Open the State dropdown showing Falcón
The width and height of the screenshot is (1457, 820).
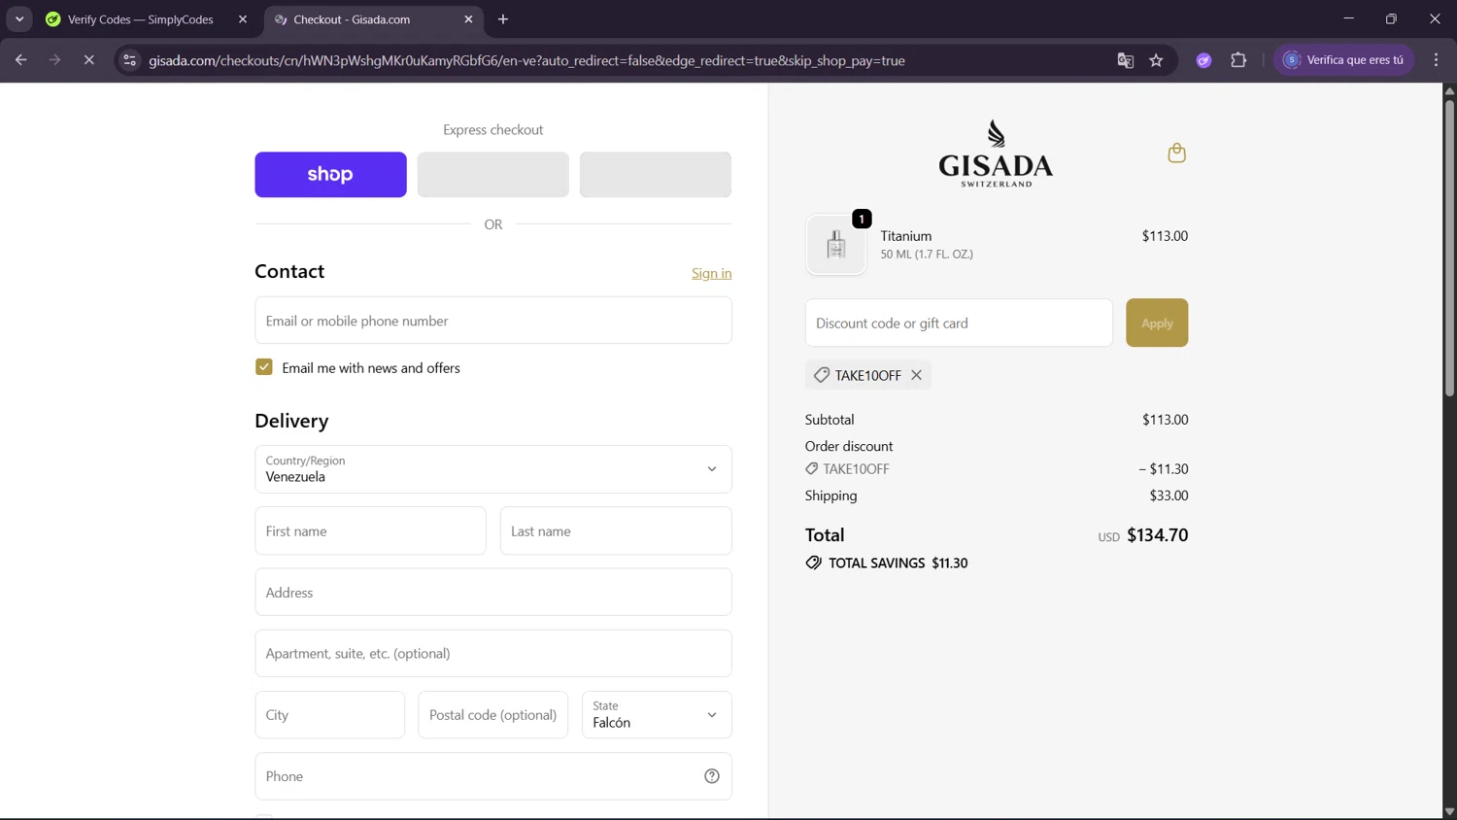pyautogui.click(x=657, y=715)
